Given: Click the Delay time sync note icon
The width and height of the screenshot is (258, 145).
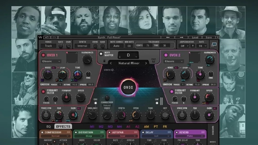Looking at the screenshot, I should pyautogui.click(x=155, y=141).
